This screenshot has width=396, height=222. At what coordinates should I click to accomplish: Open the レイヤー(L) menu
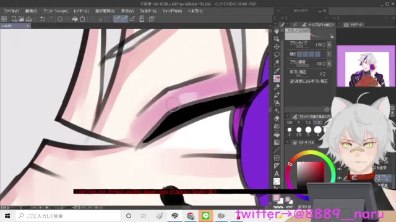point(81,11)
